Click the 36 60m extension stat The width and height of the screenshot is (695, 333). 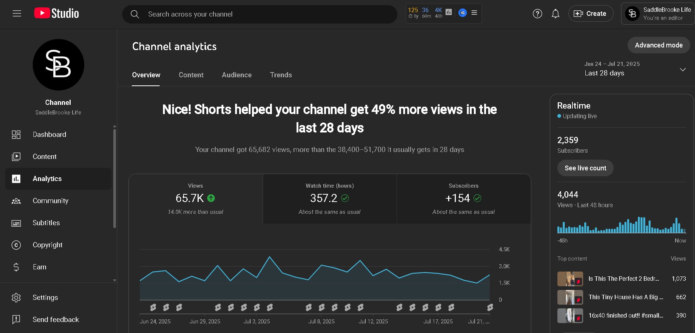426,13
